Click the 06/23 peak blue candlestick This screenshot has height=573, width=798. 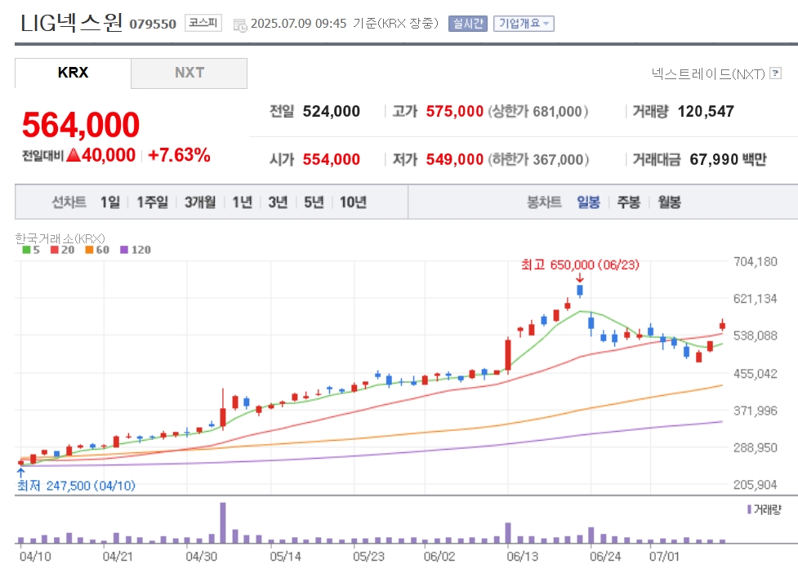pyautogui.click(x=580, y=291)
